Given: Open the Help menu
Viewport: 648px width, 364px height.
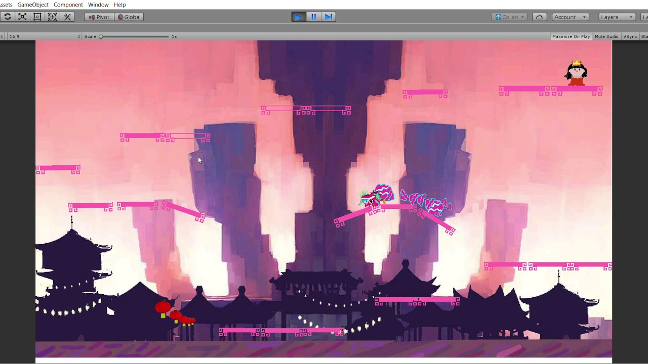Looking at the screenshot, I should click(x=120, y=5).
